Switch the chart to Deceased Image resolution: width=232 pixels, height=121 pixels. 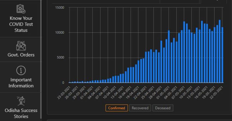click(x=163, y=108)
